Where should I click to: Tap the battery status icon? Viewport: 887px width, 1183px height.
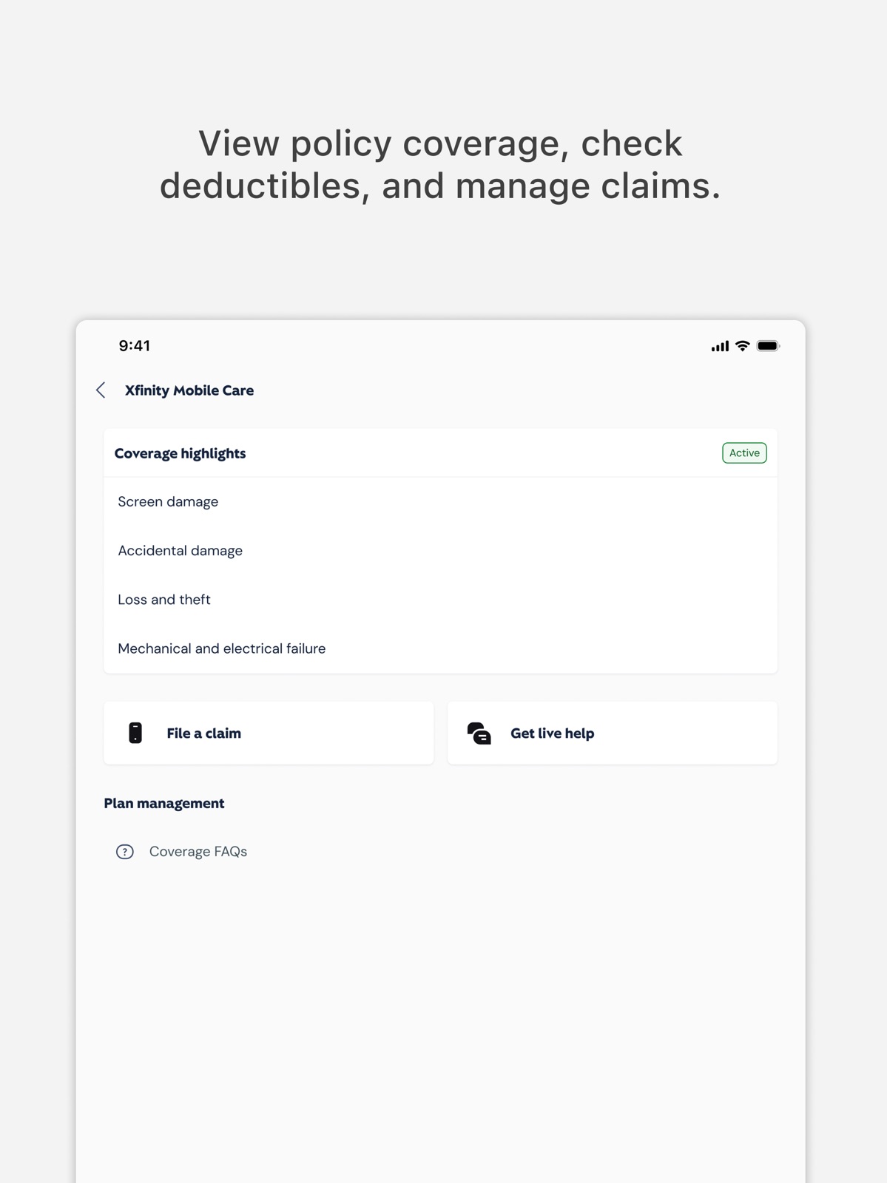coord(769,346)
